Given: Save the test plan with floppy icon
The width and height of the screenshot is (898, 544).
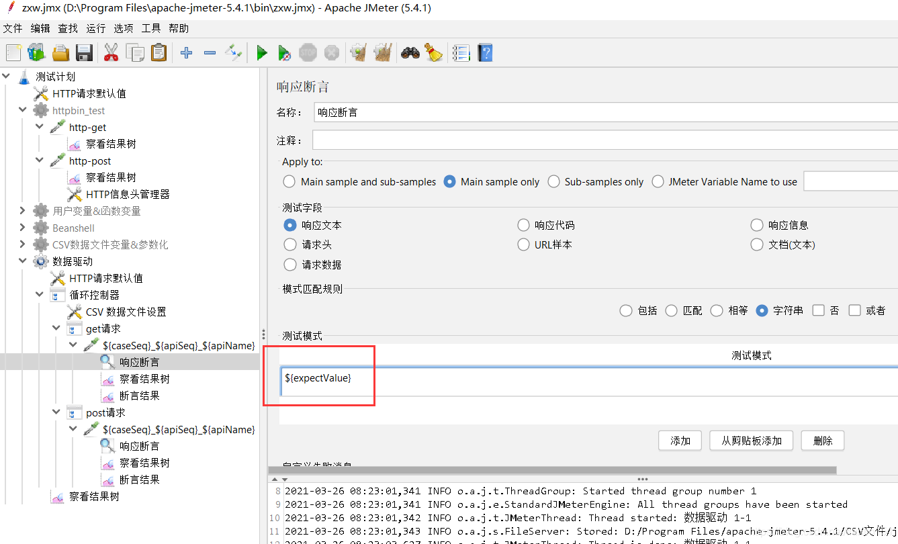Looking at the screenshot, I should coord(84,52).
